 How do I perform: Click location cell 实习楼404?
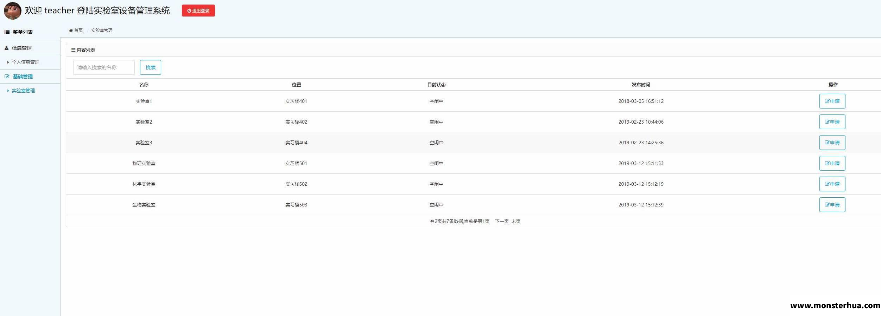click(296, 143)
